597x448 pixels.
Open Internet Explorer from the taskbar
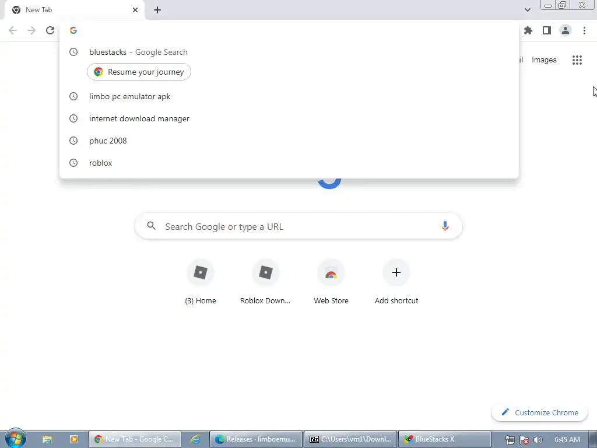coord(195,439)
